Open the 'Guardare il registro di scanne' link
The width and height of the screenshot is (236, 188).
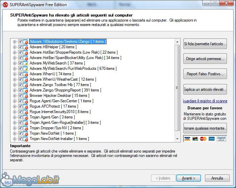[x=205, y=101]
